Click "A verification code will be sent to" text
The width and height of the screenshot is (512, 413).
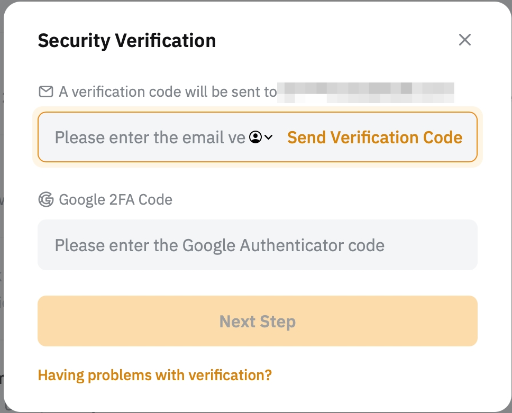[x=168, y=92]
